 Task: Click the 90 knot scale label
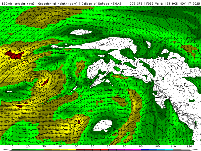tap(141, 146)
